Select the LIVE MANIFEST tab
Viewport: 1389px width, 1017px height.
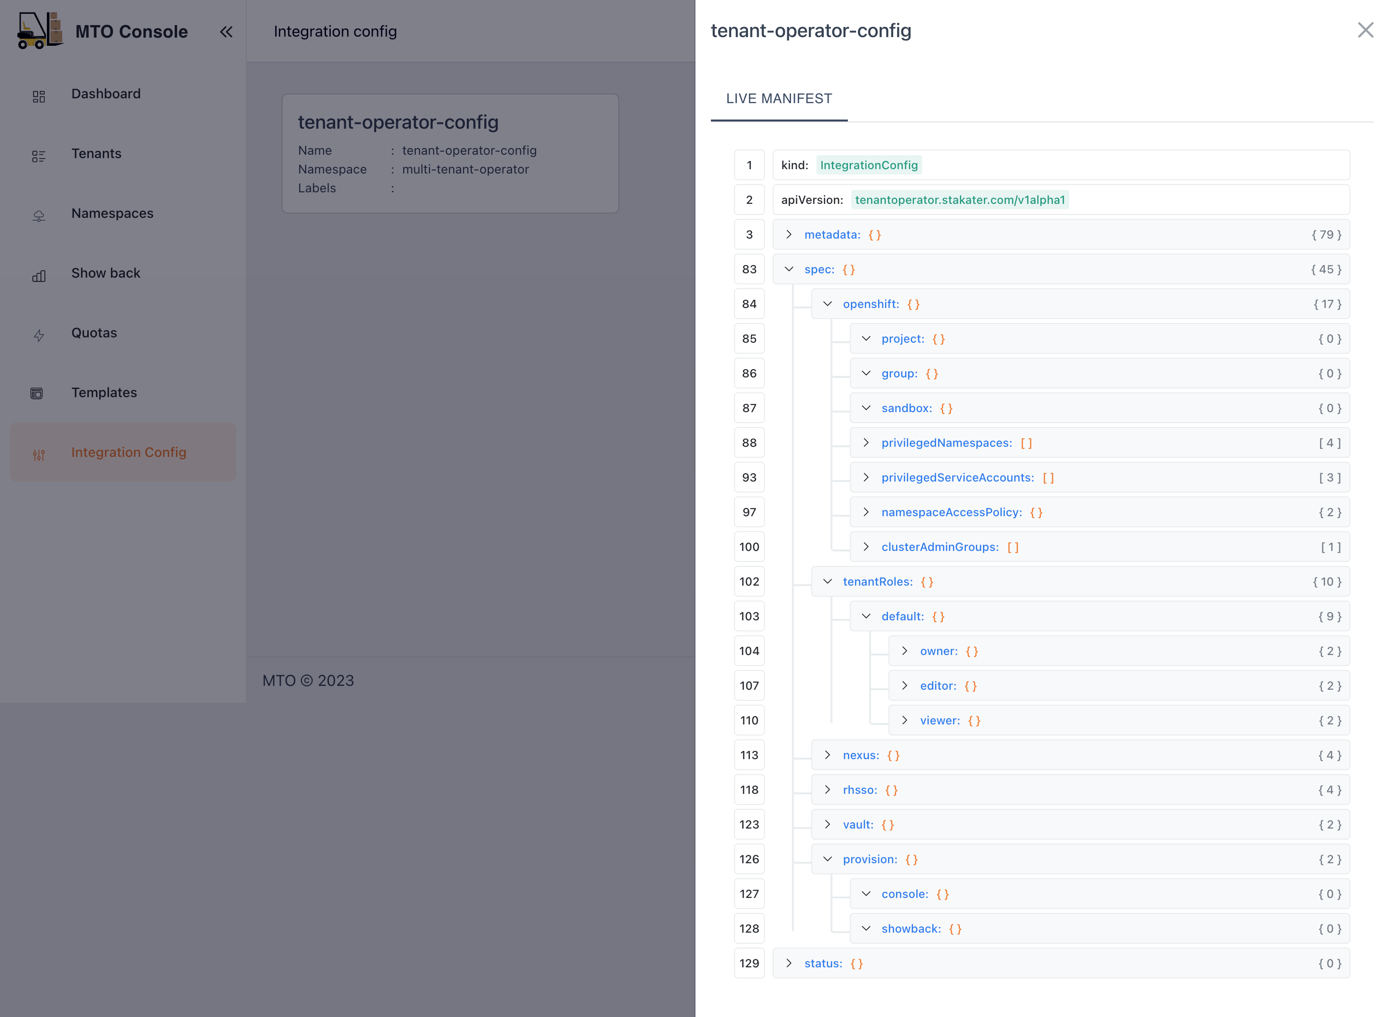tap(778, 98)
